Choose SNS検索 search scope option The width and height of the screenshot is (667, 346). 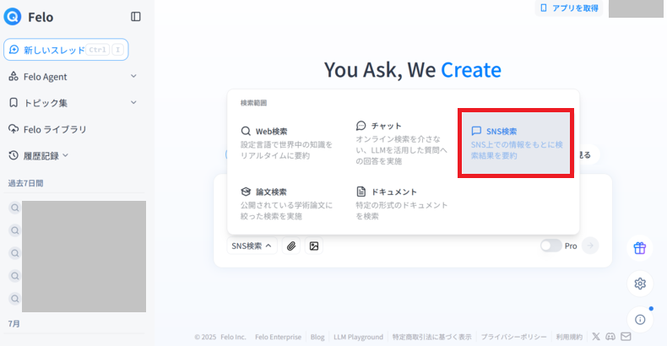(516, 143)
